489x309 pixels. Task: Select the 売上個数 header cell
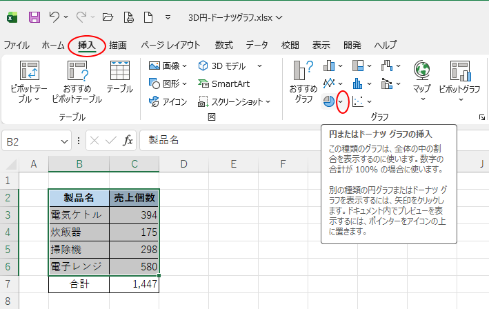coord(134,198)
